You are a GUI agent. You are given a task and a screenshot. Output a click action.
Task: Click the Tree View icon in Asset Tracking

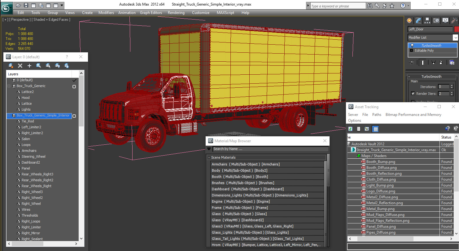click(367, 129)
